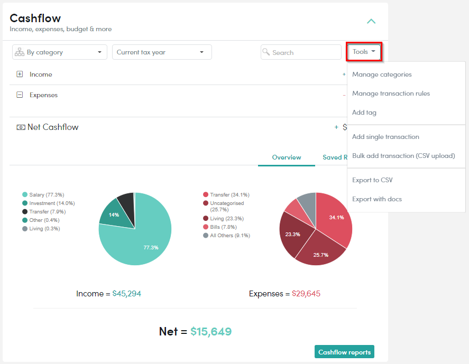469x364 pixels.
Task: Open the By category dropdown
Action: click(x=60, y=52)
